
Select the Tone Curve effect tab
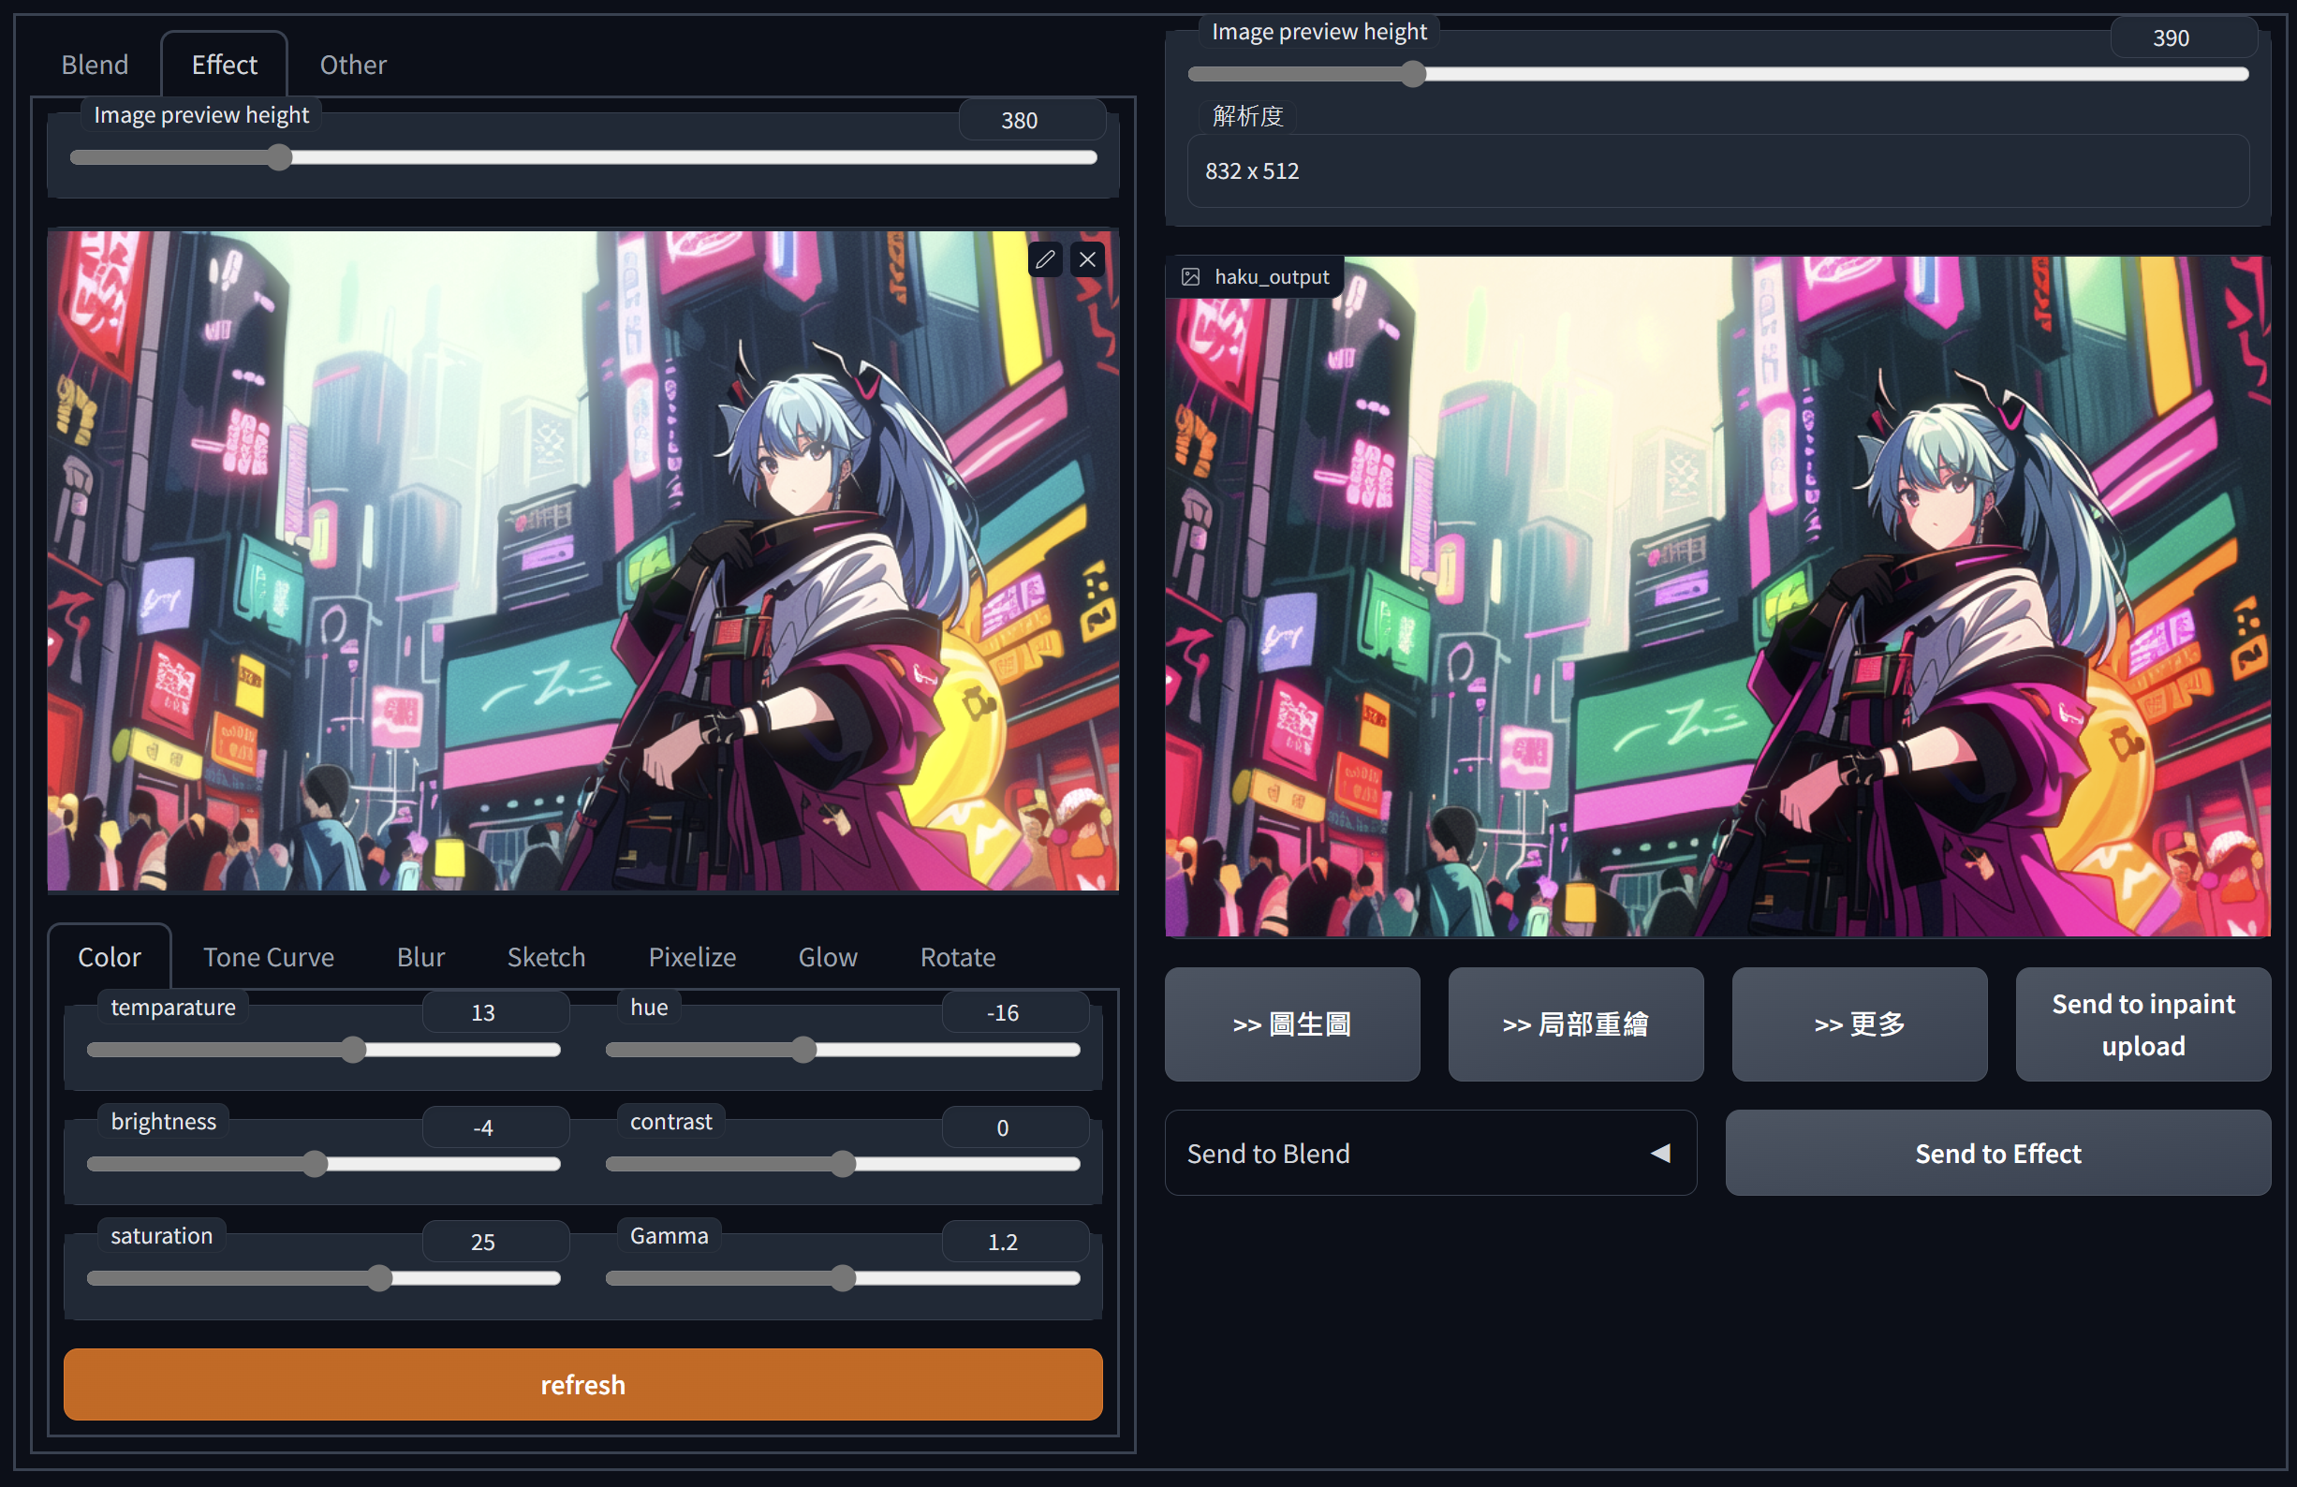coord(269,957)
